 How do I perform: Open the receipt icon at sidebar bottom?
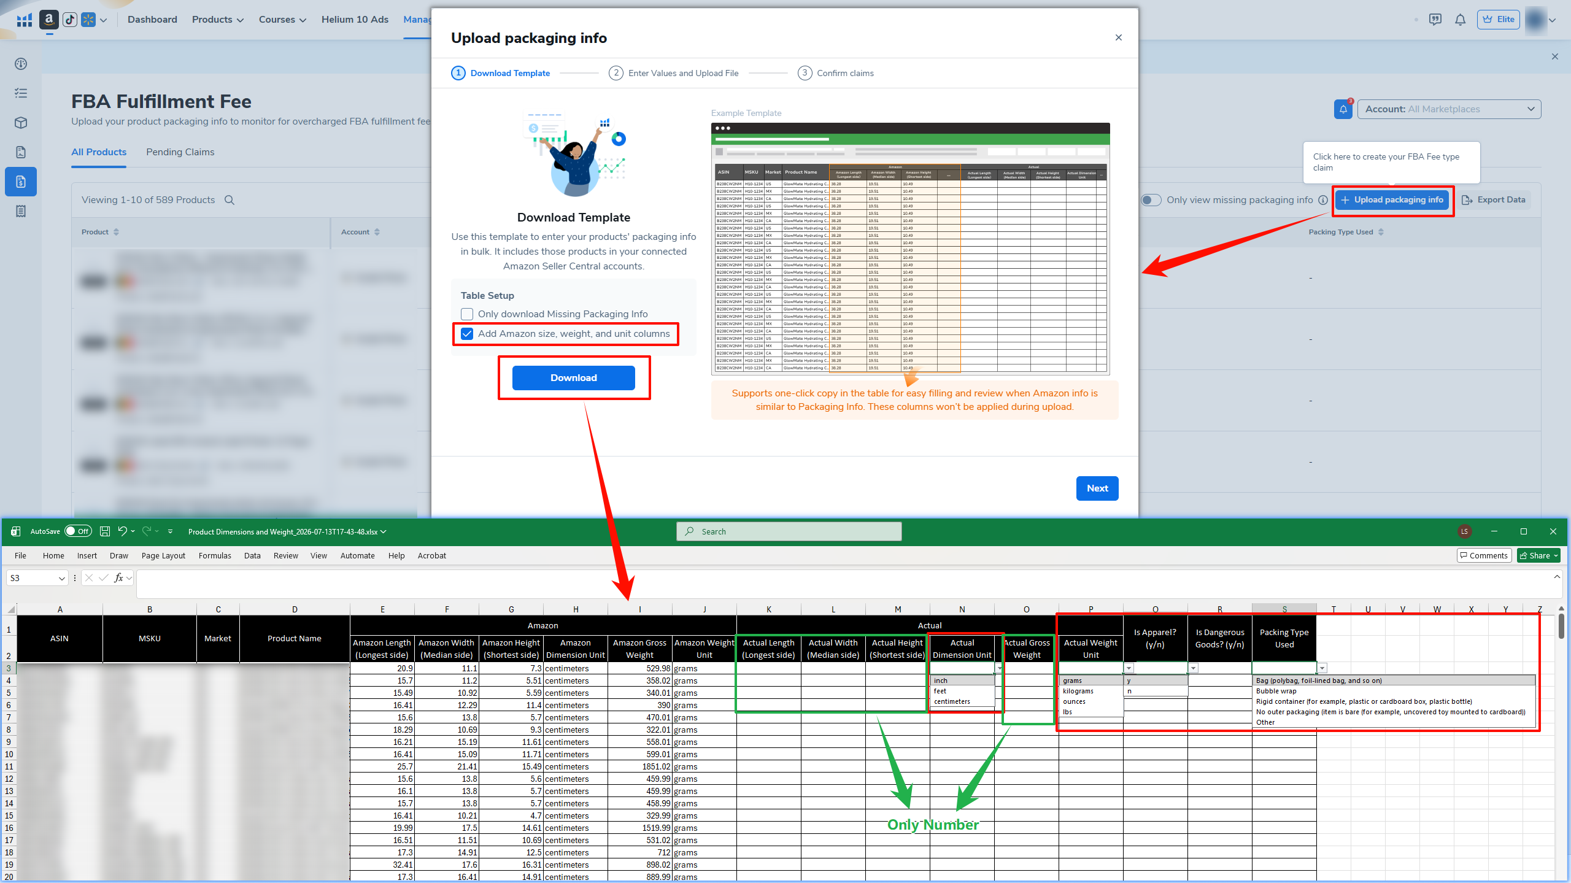tap(21, 211)
